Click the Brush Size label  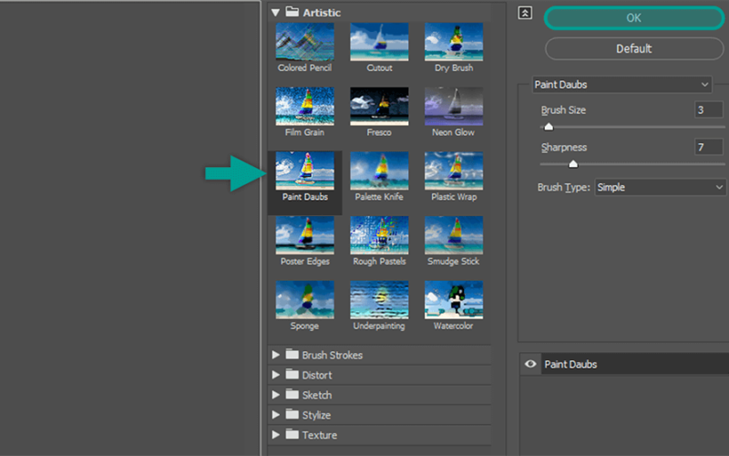click(x=563, y=110)
